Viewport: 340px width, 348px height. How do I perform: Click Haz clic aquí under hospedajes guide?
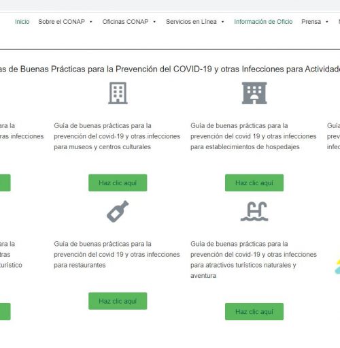pyautogui.click(x=254, y=183)
